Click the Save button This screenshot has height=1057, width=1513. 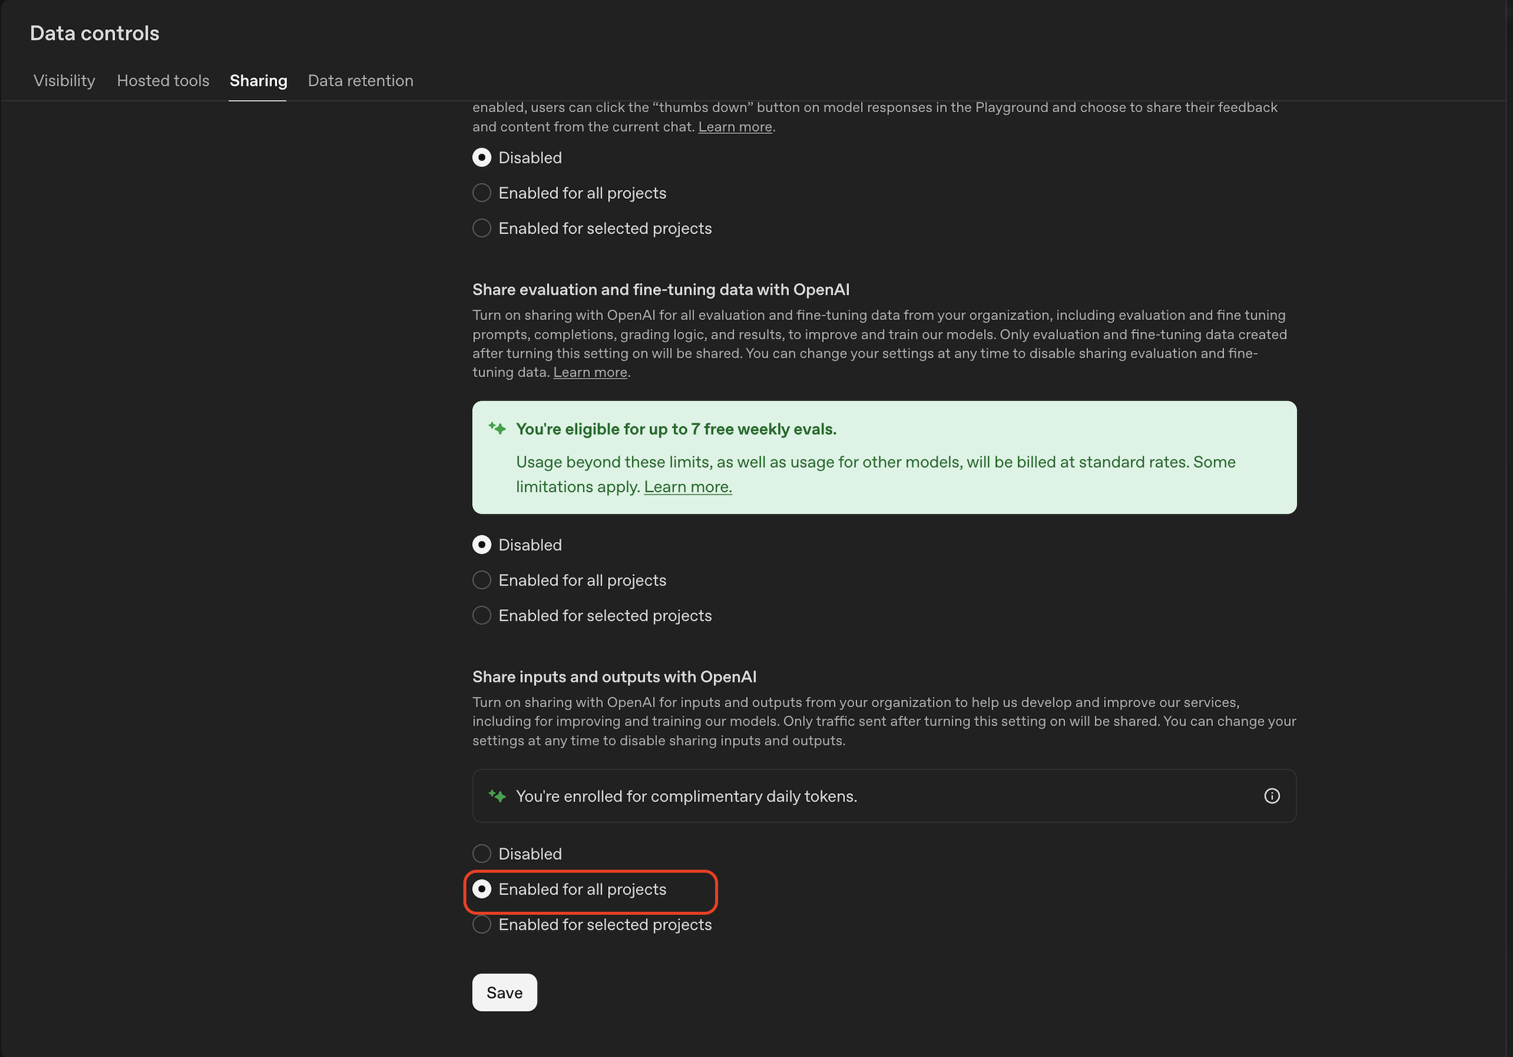[x=504, y=993]
